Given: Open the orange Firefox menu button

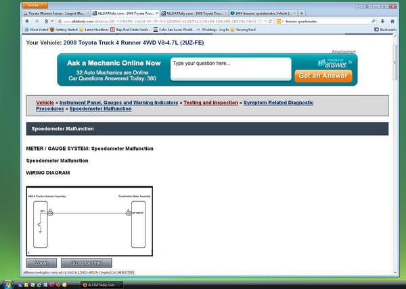Looking at the screenshot, I should click(35, 5).
